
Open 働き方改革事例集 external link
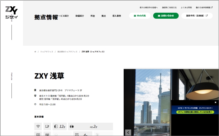(204, 8)
